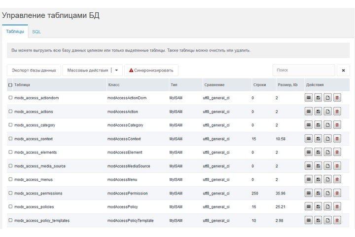Click trash icon in modx_access_policy_templates row
355x237 pixels.
[x=337, y=220]
